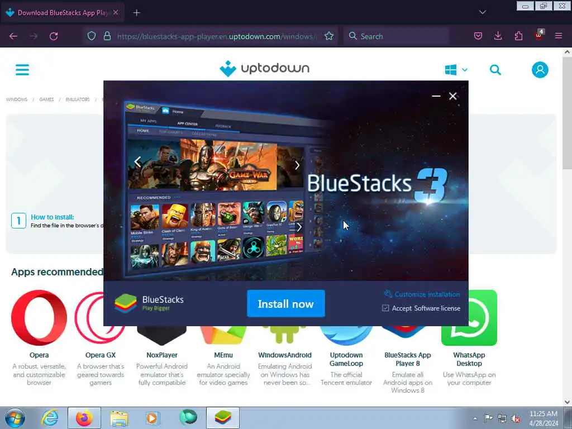Open Firefox tracking protection shield
572x429 pixels.
(x=92, y=36)
